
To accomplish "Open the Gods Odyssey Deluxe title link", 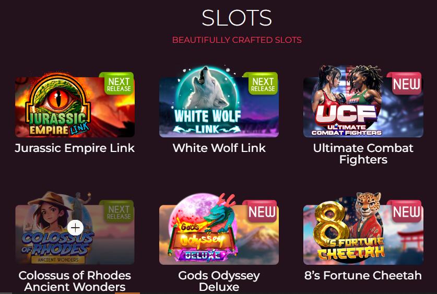I will tap(219, 281).
